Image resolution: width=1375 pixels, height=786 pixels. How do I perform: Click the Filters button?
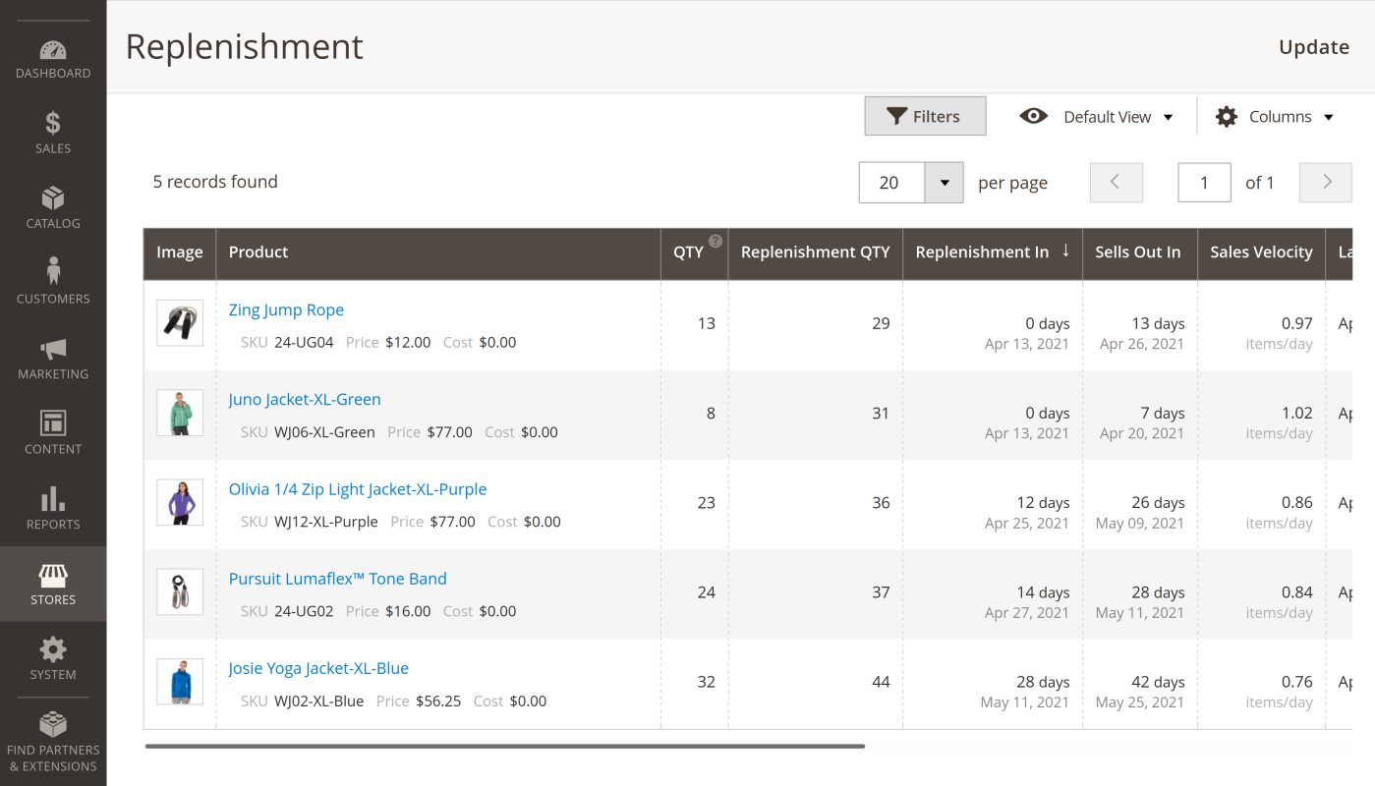pos(925,116)
